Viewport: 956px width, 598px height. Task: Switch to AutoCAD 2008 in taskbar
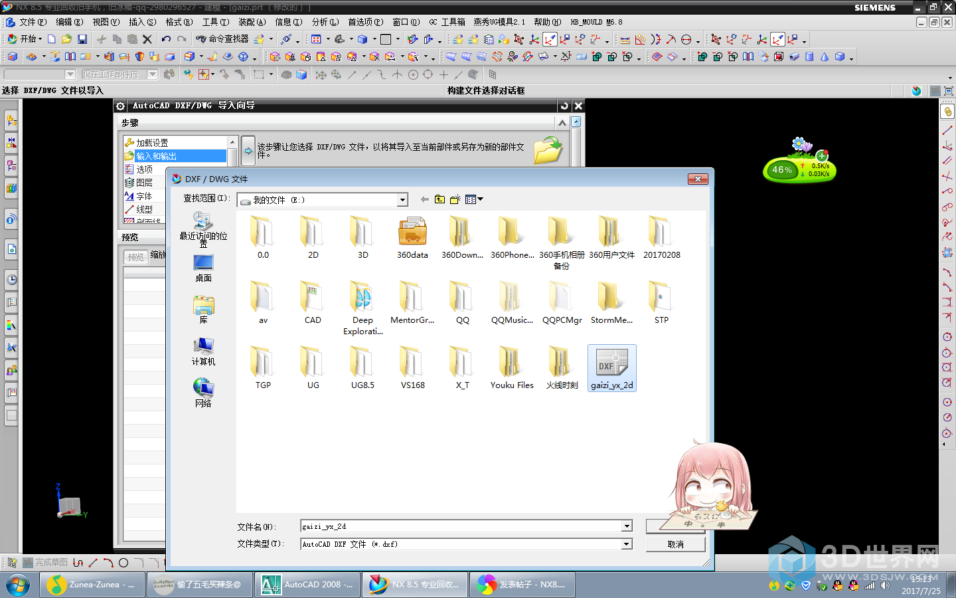pos(307,585)
